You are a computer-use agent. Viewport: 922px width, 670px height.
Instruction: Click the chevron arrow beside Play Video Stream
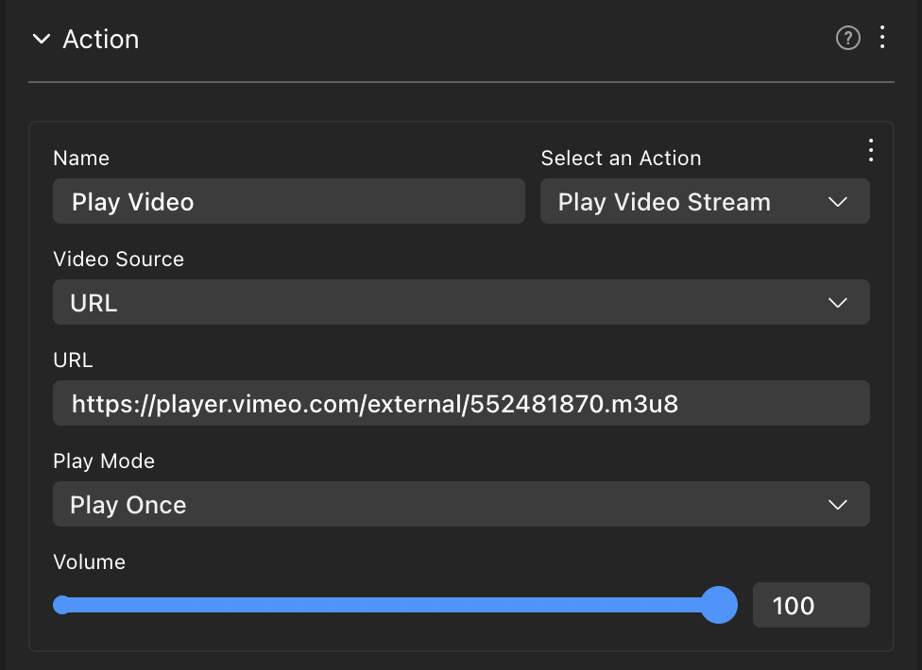click(837, 202)
